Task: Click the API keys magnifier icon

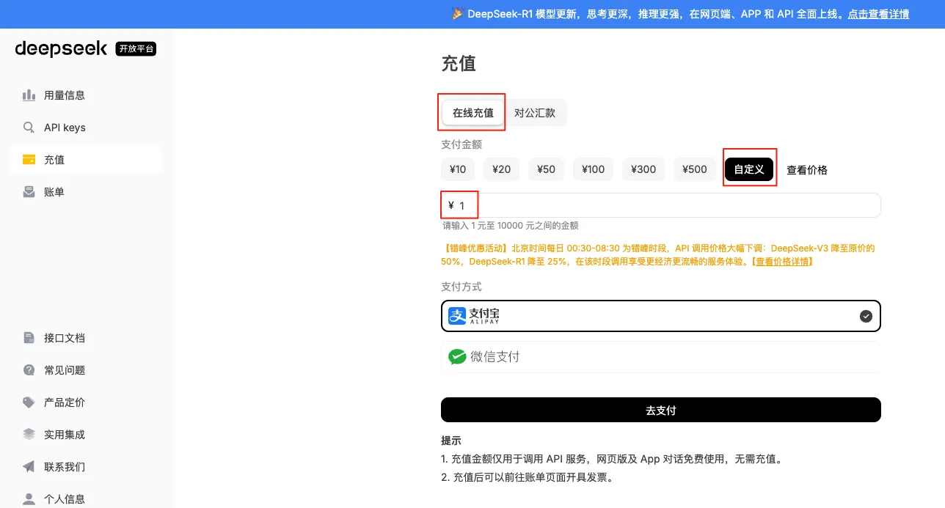Action: click(x=29, y=128)
